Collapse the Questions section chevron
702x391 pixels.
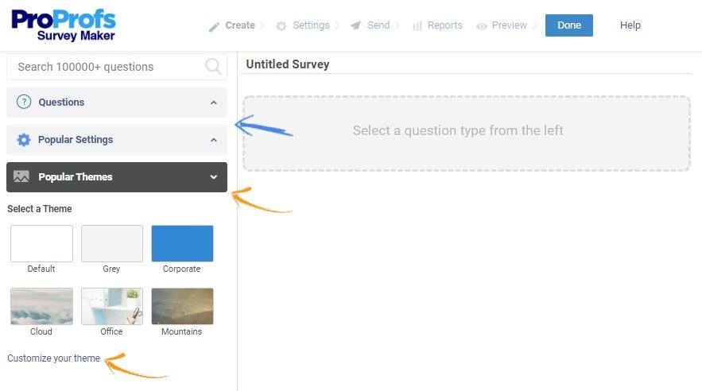click(x=213, y=103)
